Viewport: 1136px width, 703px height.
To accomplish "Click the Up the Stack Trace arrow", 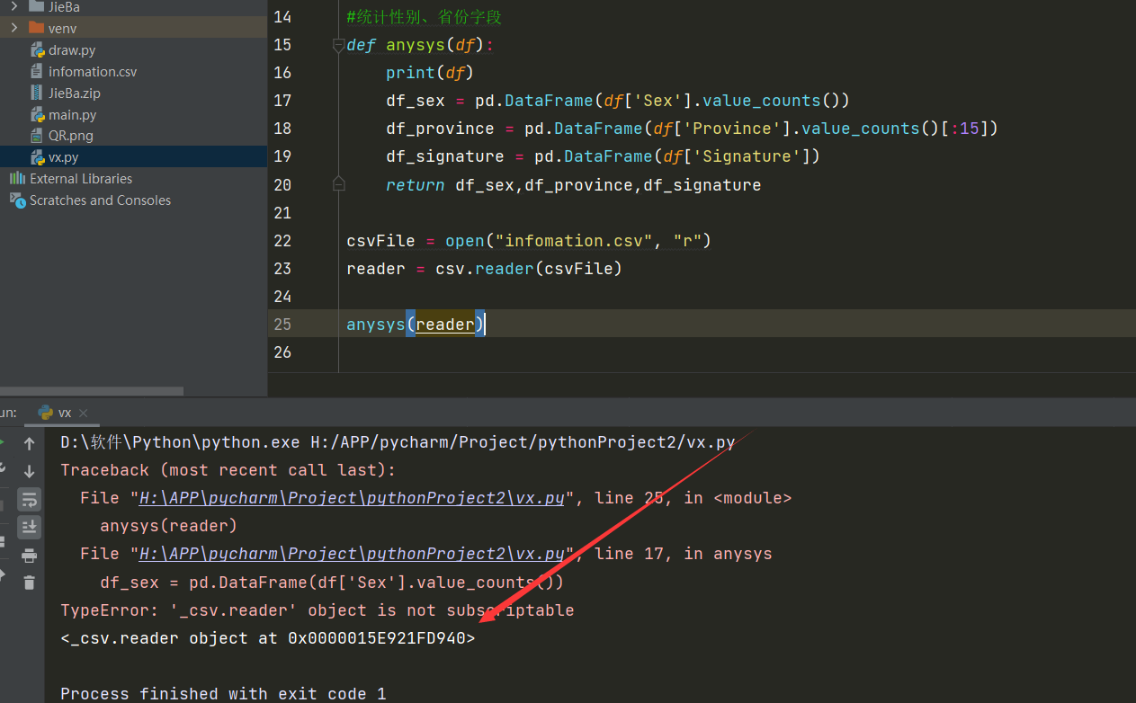I will (x=29, y=443).
